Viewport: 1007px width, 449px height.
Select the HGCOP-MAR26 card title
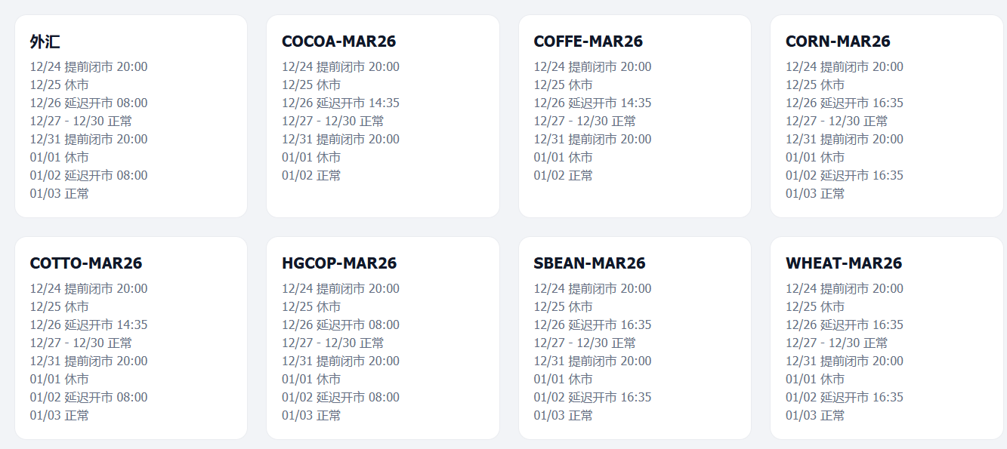[339, 263]
